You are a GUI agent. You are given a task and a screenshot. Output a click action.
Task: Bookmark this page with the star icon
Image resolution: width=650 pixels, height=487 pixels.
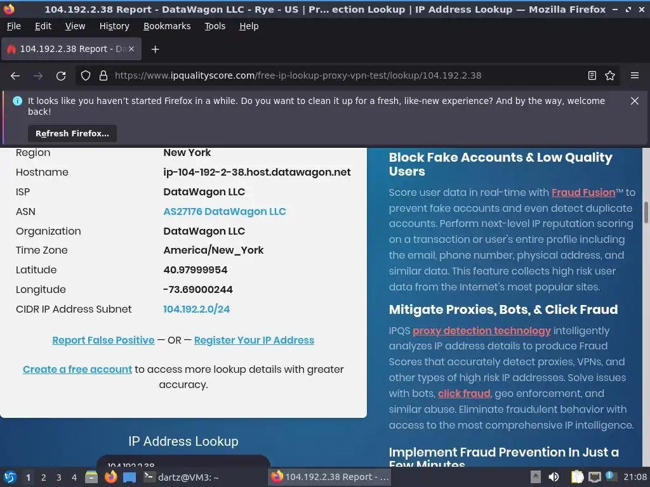point(610,75)
